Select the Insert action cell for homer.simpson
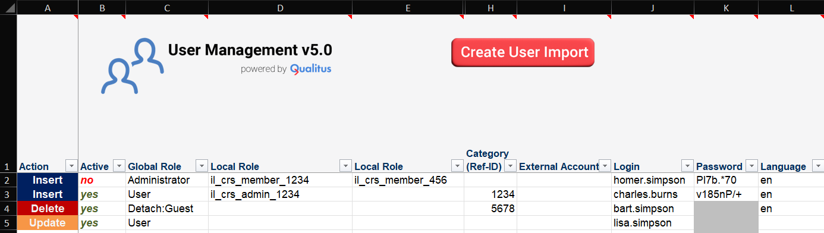824x233 pixels. pyautogui.click(x=48, y=180)
